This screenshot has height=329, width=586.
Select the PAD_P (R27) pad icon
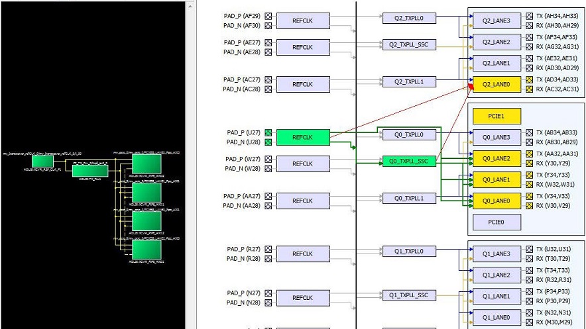pos(268,249)
